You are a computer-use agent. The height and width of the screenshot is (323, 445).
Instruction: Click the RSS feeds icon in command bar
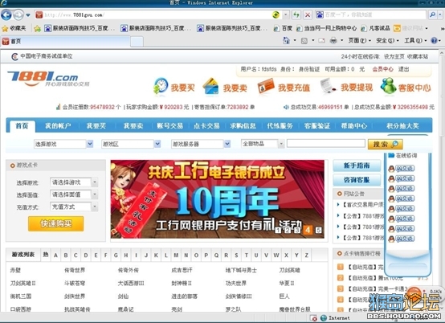click(304, 41)
